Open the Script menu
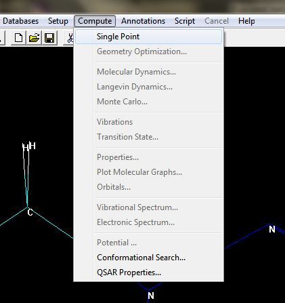This screenshot has width=285, height=303. [185, 21]
